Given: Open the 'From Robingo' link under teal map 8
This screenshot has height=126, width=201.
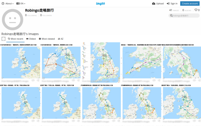Looking at the screenshot, I should pos(177,122).
